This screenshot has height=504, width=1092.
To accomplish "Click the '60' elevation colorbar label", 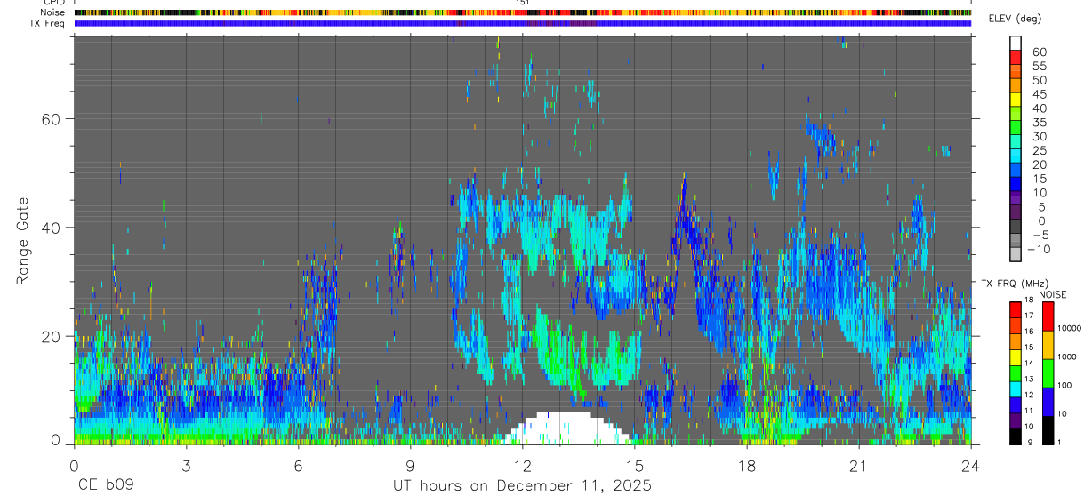I will pyautogui.click(x=1039, y=52).
